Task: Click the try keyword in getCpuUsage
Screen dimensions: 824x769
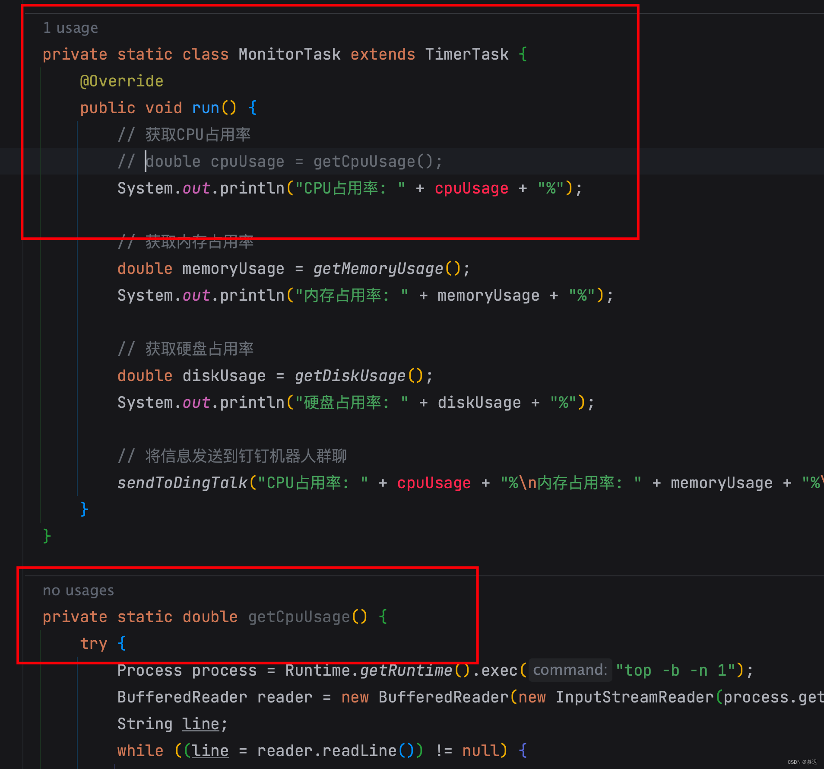Action: (94, 644)
